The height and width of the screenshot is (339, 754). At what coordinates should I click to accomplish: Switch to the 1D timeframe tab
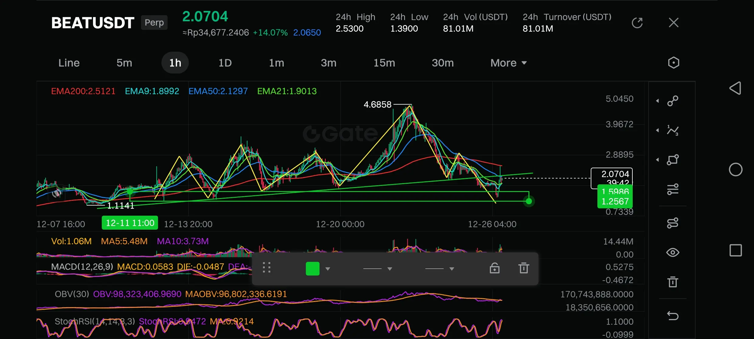tap(225, 63)
